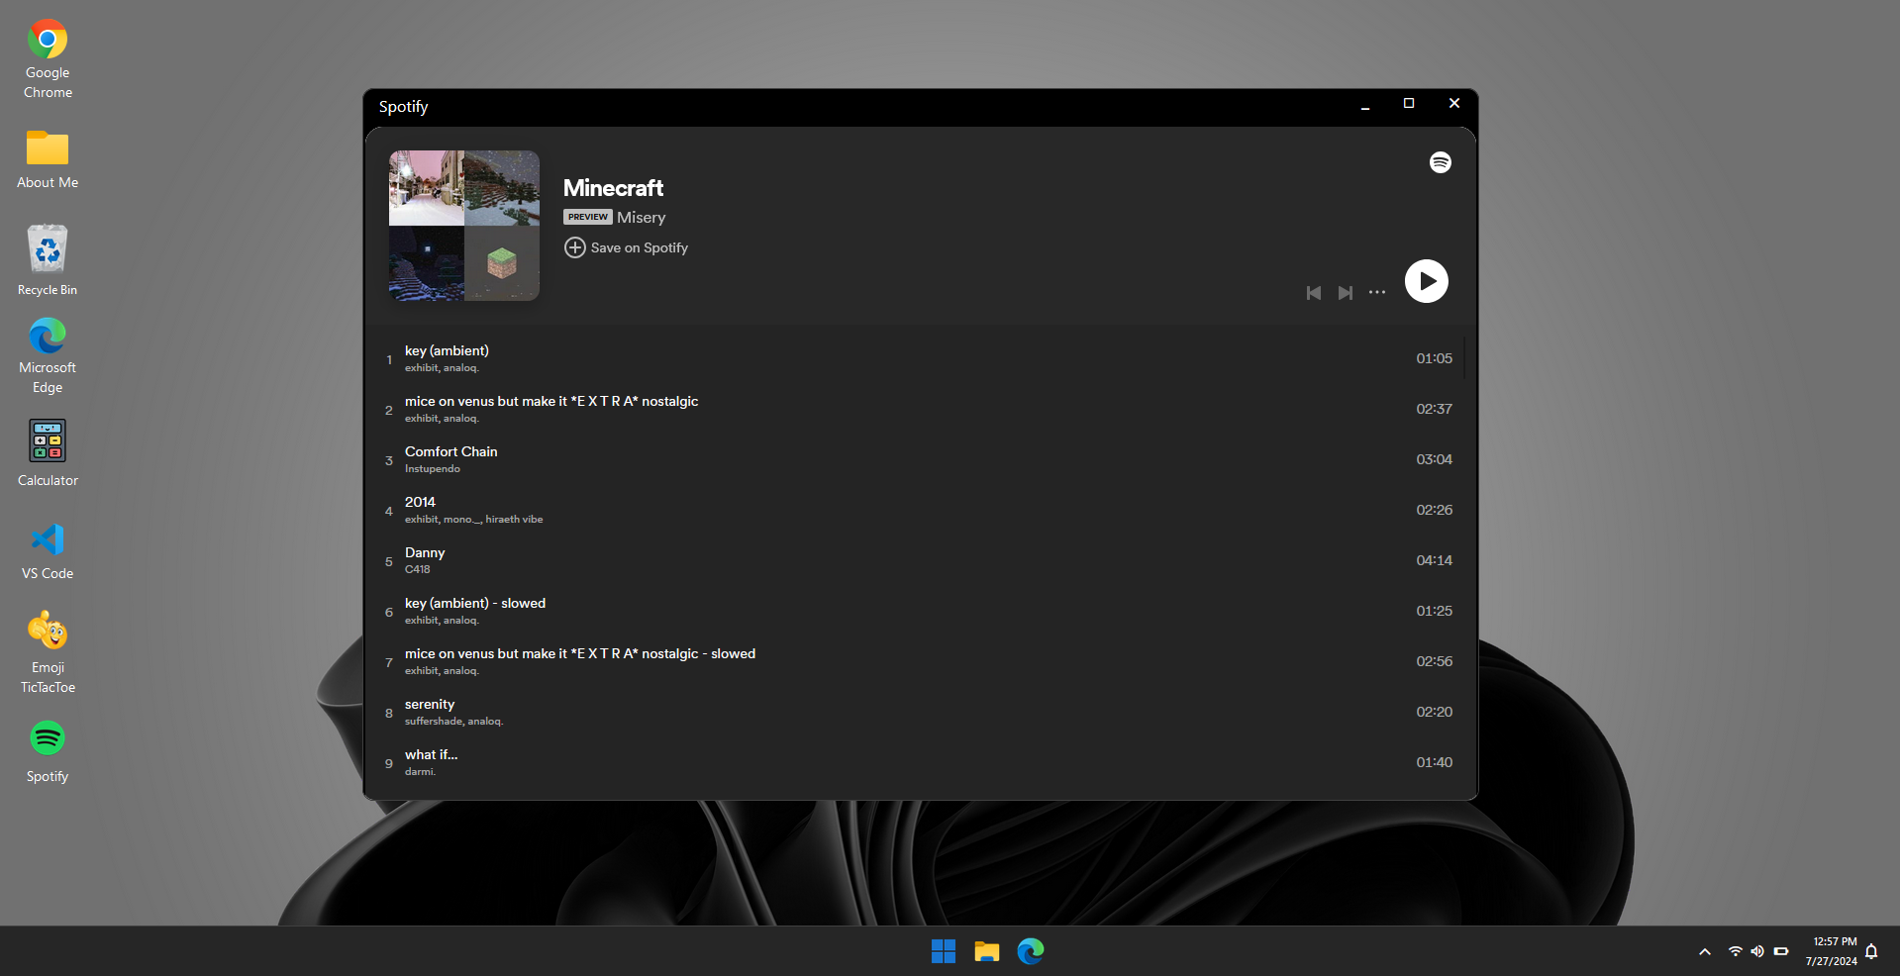Open the Windows Start menu
This screenshot has width=1900, height=976.
tap(944, 951)
